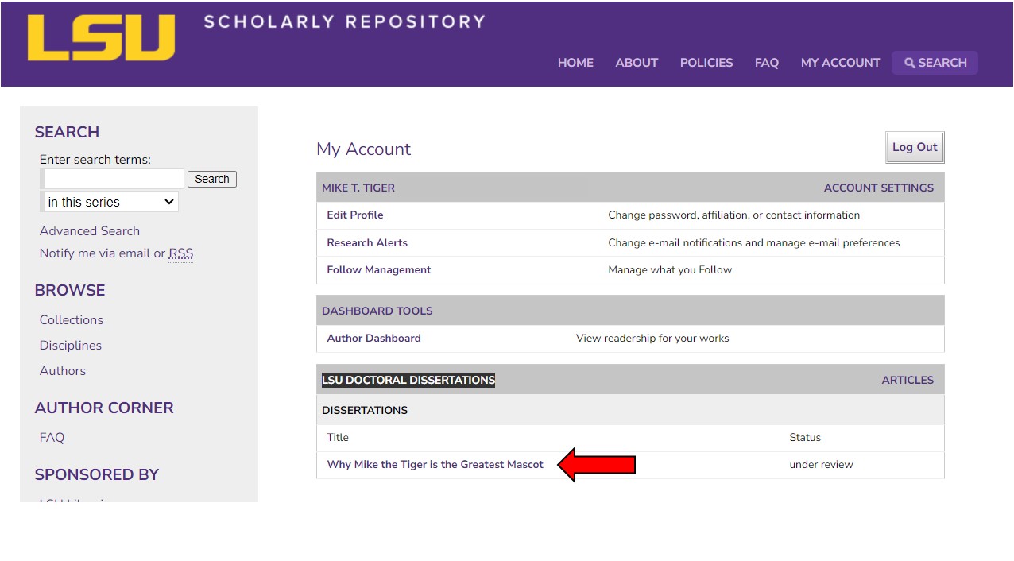The height and width of the screenshot is (561, 1014).
Task: Open Follow Management
Action: click(378, 269)
